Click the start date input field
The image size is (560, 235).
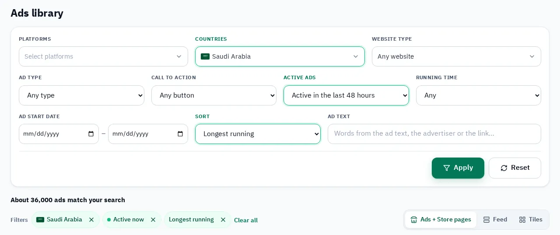[59, 134]
